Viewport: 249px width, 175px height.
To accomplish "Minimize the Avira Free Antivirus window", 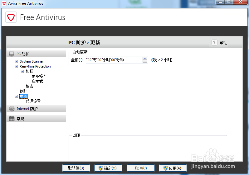I will coord(220,2).
